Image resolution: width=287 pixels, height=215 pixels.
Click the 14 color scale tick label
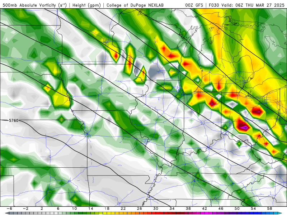(x=91, y=209)
